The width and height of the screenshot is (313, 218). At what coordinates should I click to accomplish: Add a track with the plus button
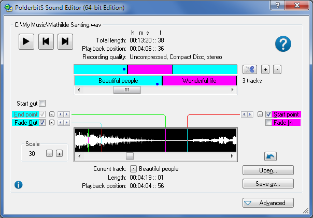(265, 69)
